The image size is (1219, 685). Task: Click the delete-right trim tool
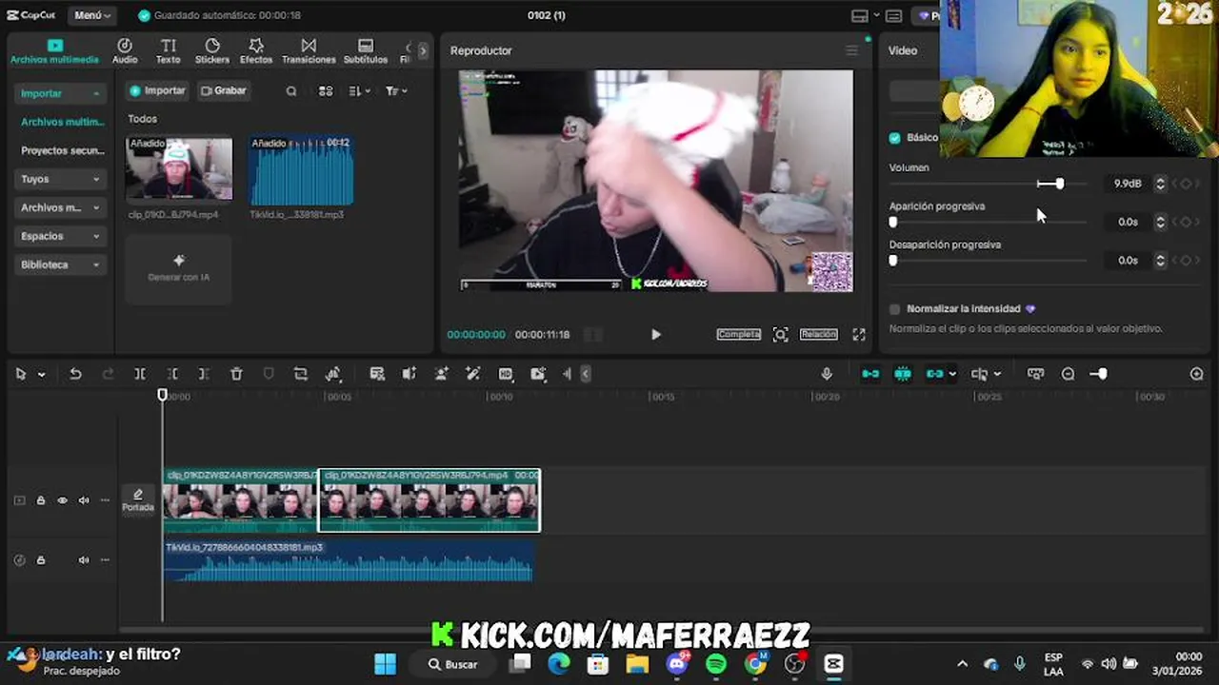click(x=204, y=374)
